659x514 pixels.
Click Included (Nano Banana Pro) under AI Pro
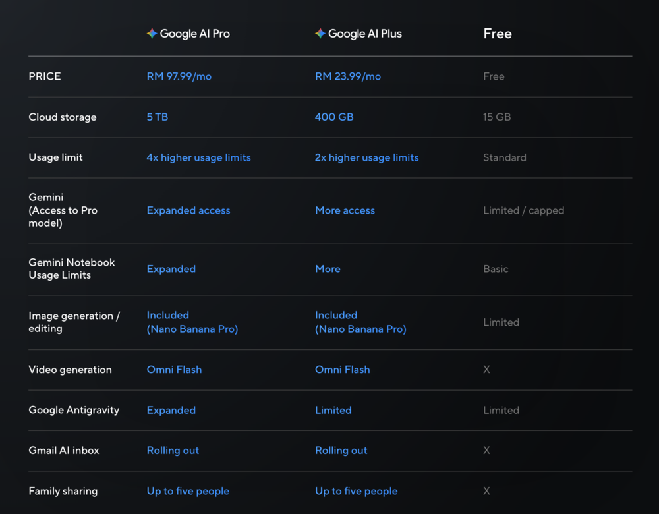pyautogui.click(x=192, y=322)
